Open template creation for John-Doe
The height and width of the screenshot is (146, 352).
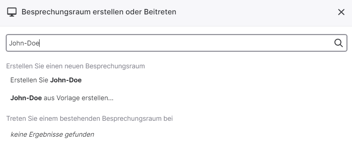pos(62,98)
